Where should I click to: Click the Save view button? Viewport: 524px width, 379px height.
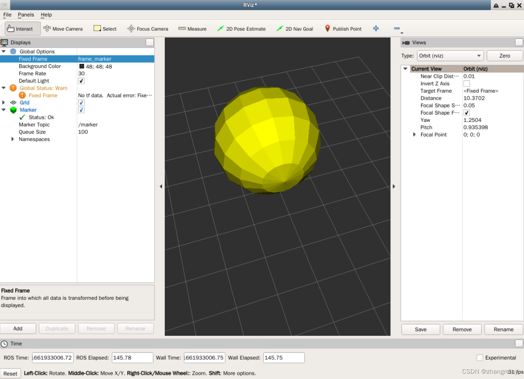pyautogui.click(x=421, y=329)
